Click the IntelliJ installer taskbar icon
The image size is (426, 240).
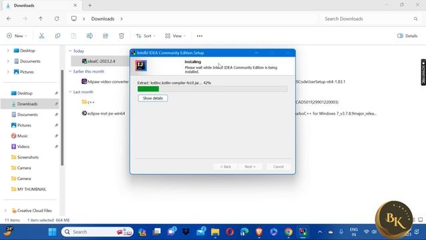pyautogui.click(x=303, y=232)
